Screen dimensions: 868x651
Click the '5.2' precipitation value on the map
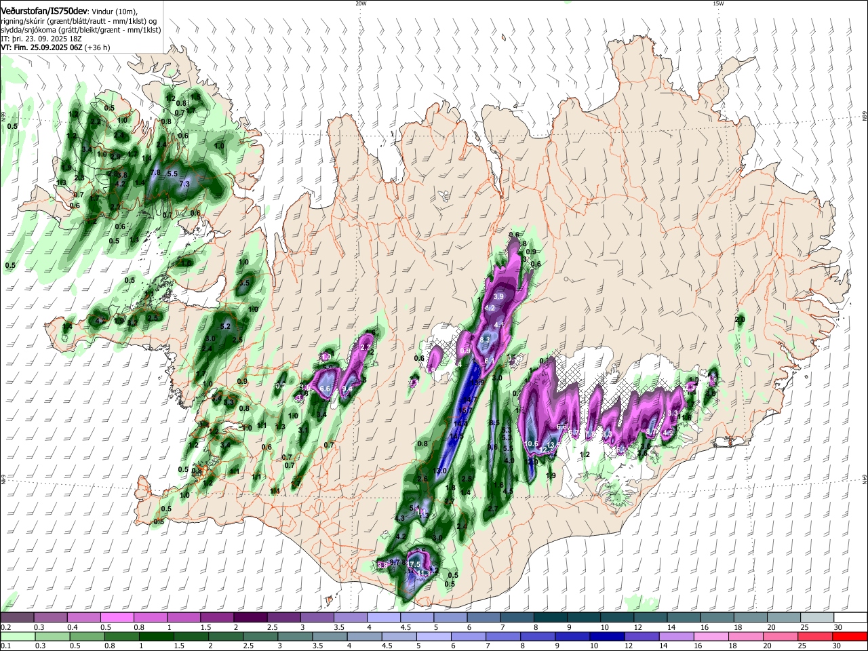tap(226, 326)
